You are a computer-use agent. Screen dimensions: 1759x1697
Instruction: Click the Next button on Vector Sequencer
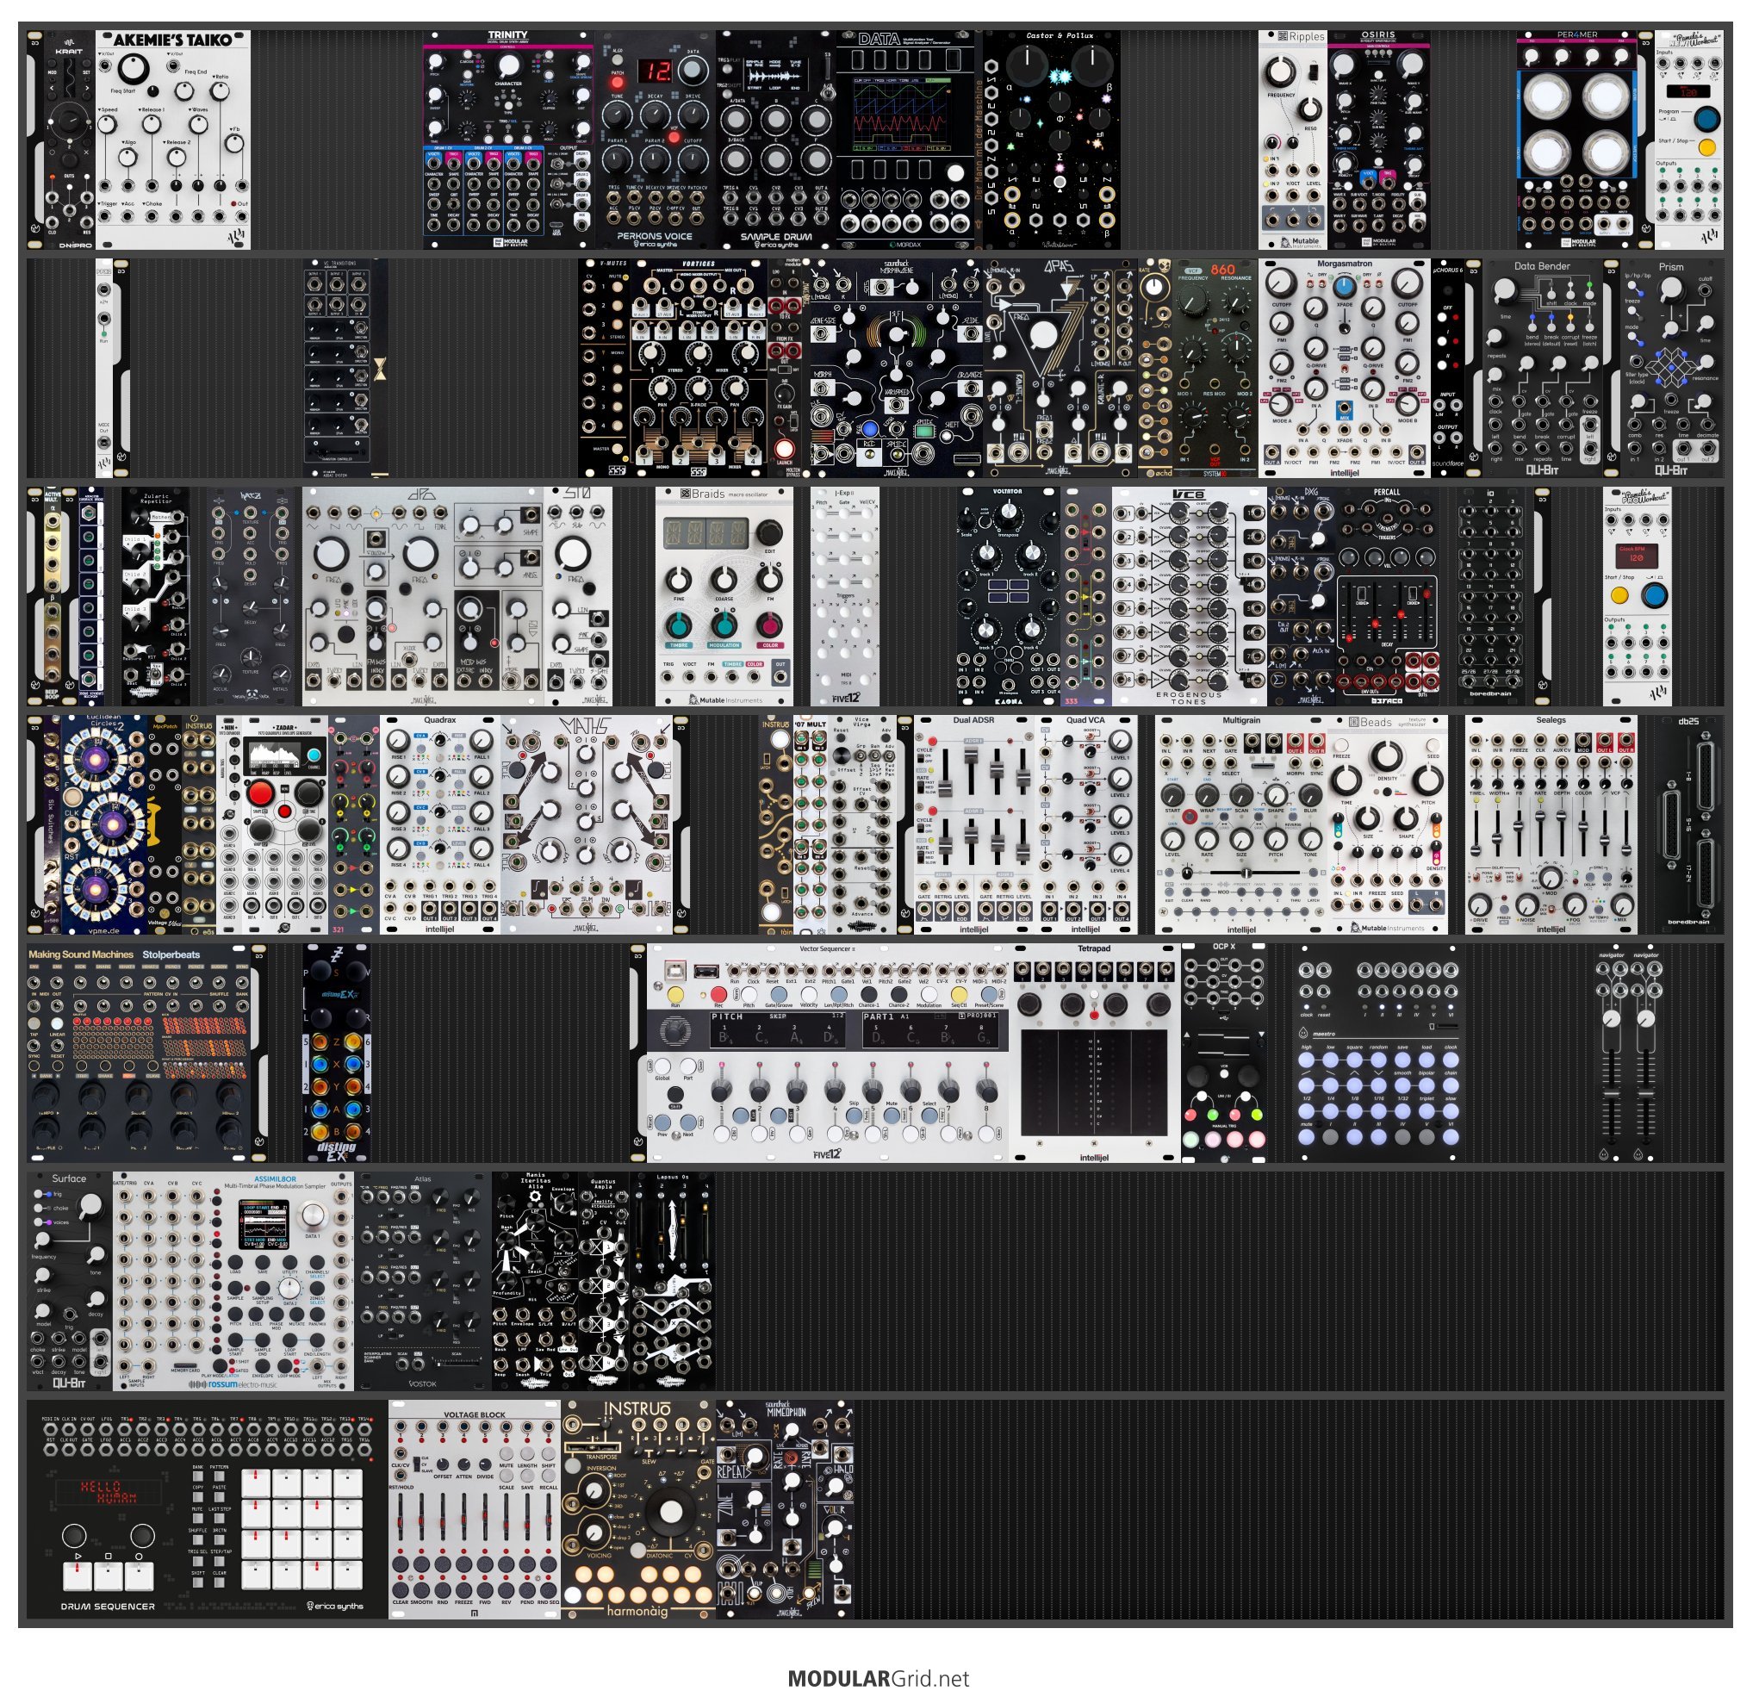tap(688, 1122)
